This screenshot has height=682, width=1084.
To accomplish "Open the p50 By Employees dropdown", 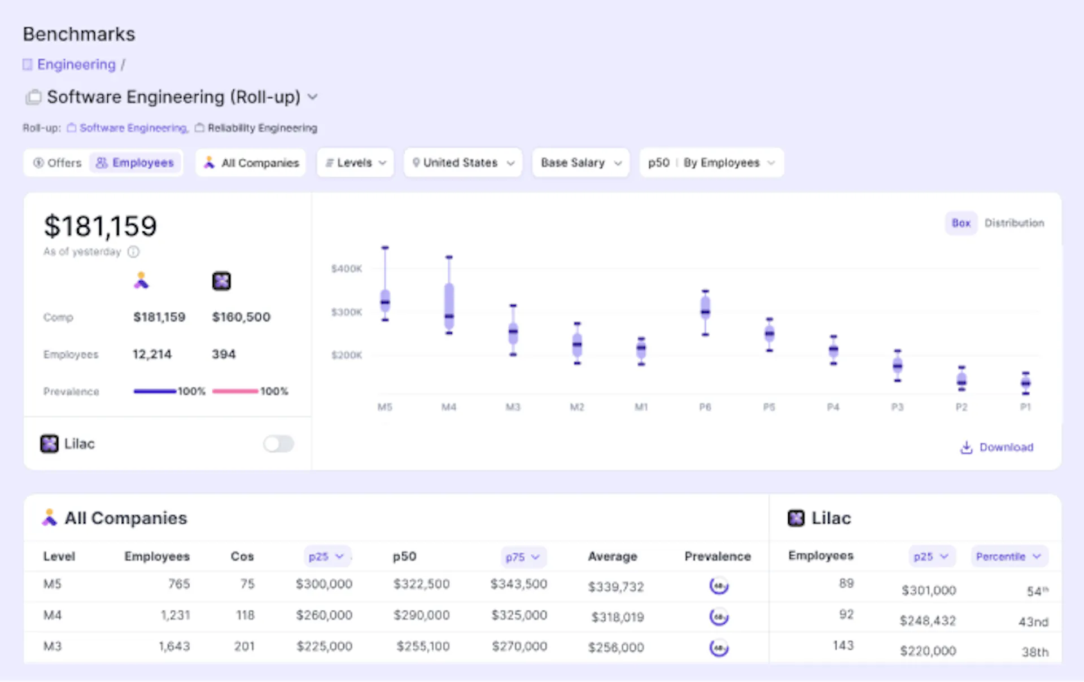I will 711,163.
